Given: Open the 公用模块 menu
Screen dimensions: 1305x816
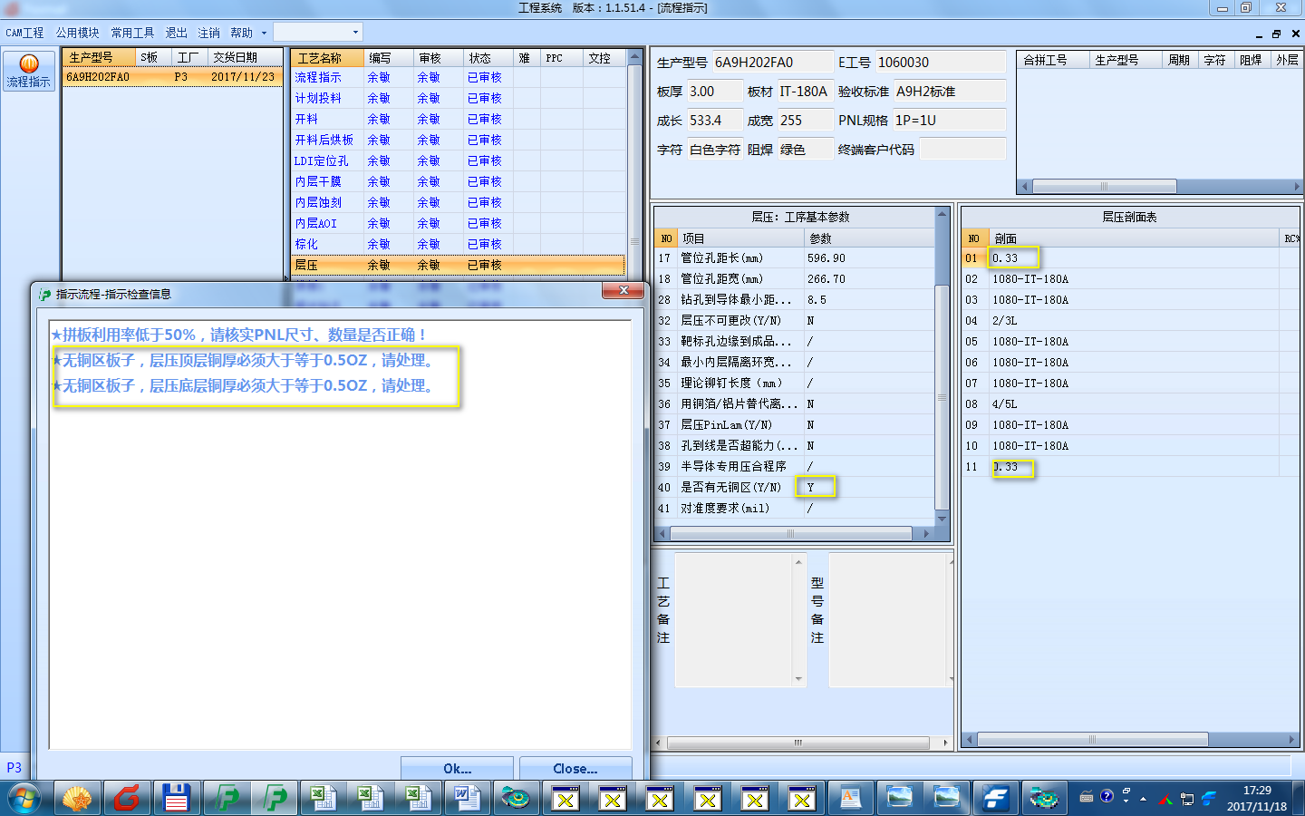Looking at the screenshot, I should point(77,33).
